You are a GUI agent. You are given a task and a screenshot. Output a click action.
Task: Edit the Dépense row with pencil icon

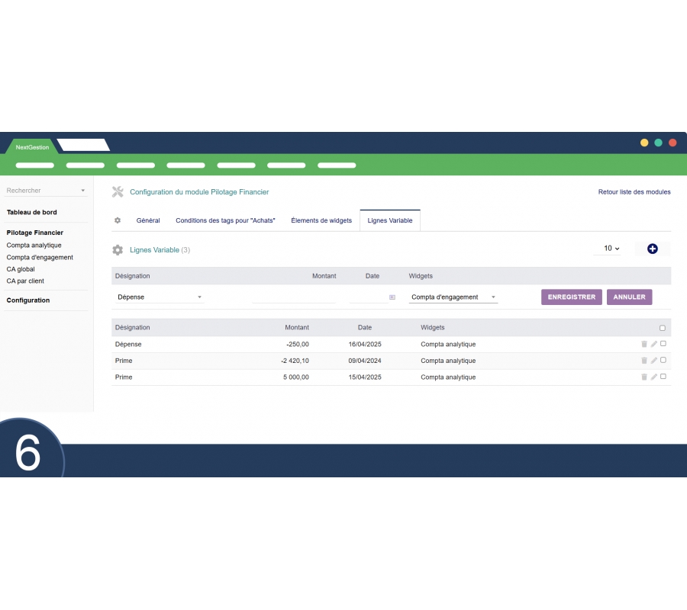tap(653, 344)
